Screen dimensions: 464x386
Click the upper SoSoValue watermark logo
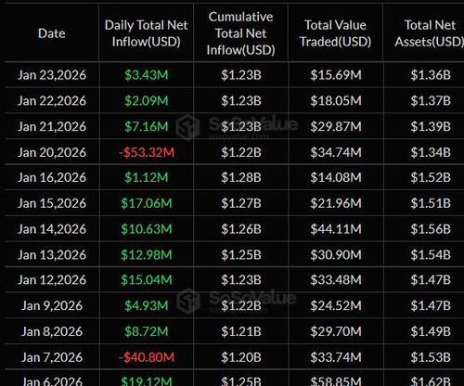pos(237,127)
